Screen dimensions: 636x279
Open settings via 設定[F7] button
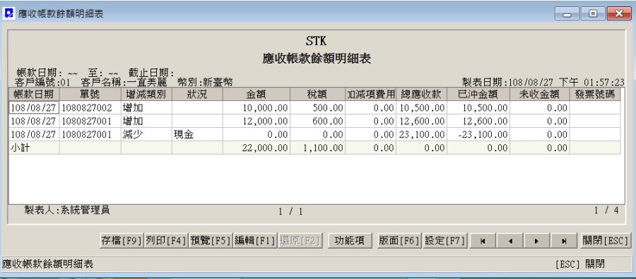[x=444, y=241]
